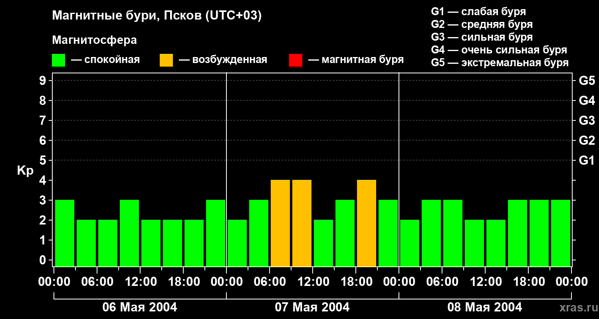599x319 pixels.
Task: Click the 'G1 — слабая буря' legend line
Action: point(478,11)
